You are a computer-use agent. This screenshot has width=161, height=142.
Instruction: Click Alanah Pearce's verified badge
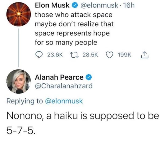click(89, 77)
